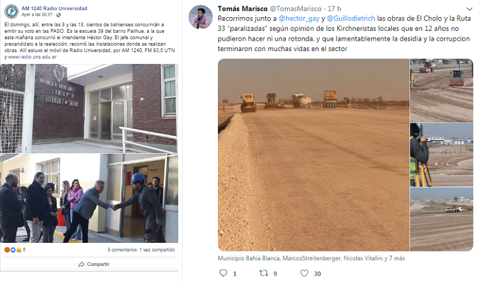Click the public globe privacy icon
Viewport: 481px width, 281px height.
[x=59, y=15]
